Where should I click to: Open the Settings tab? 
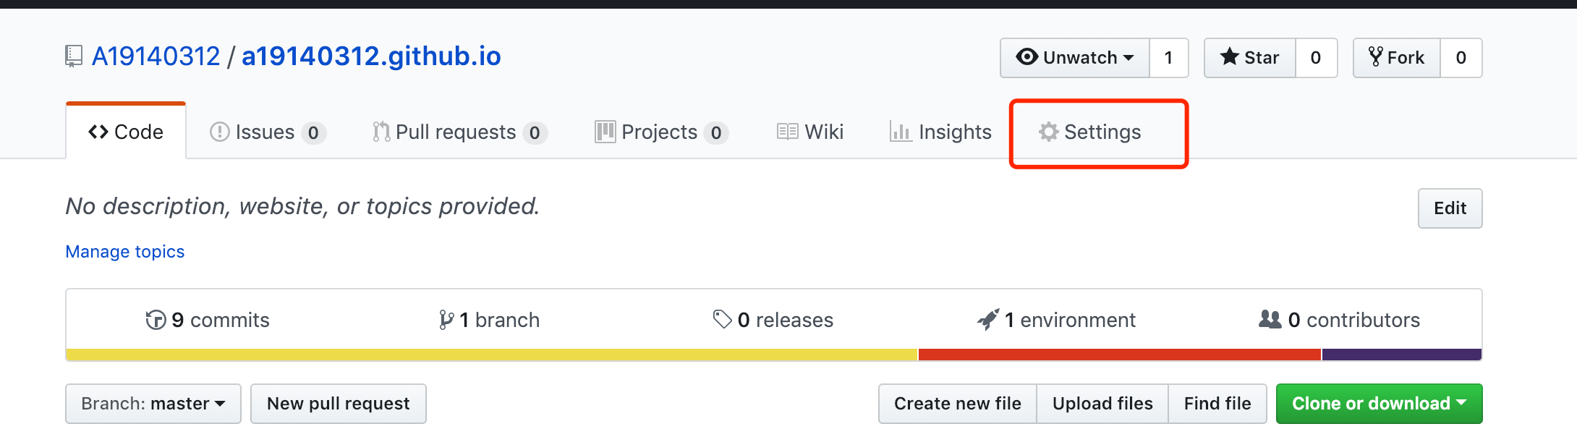click(1090, 132)
